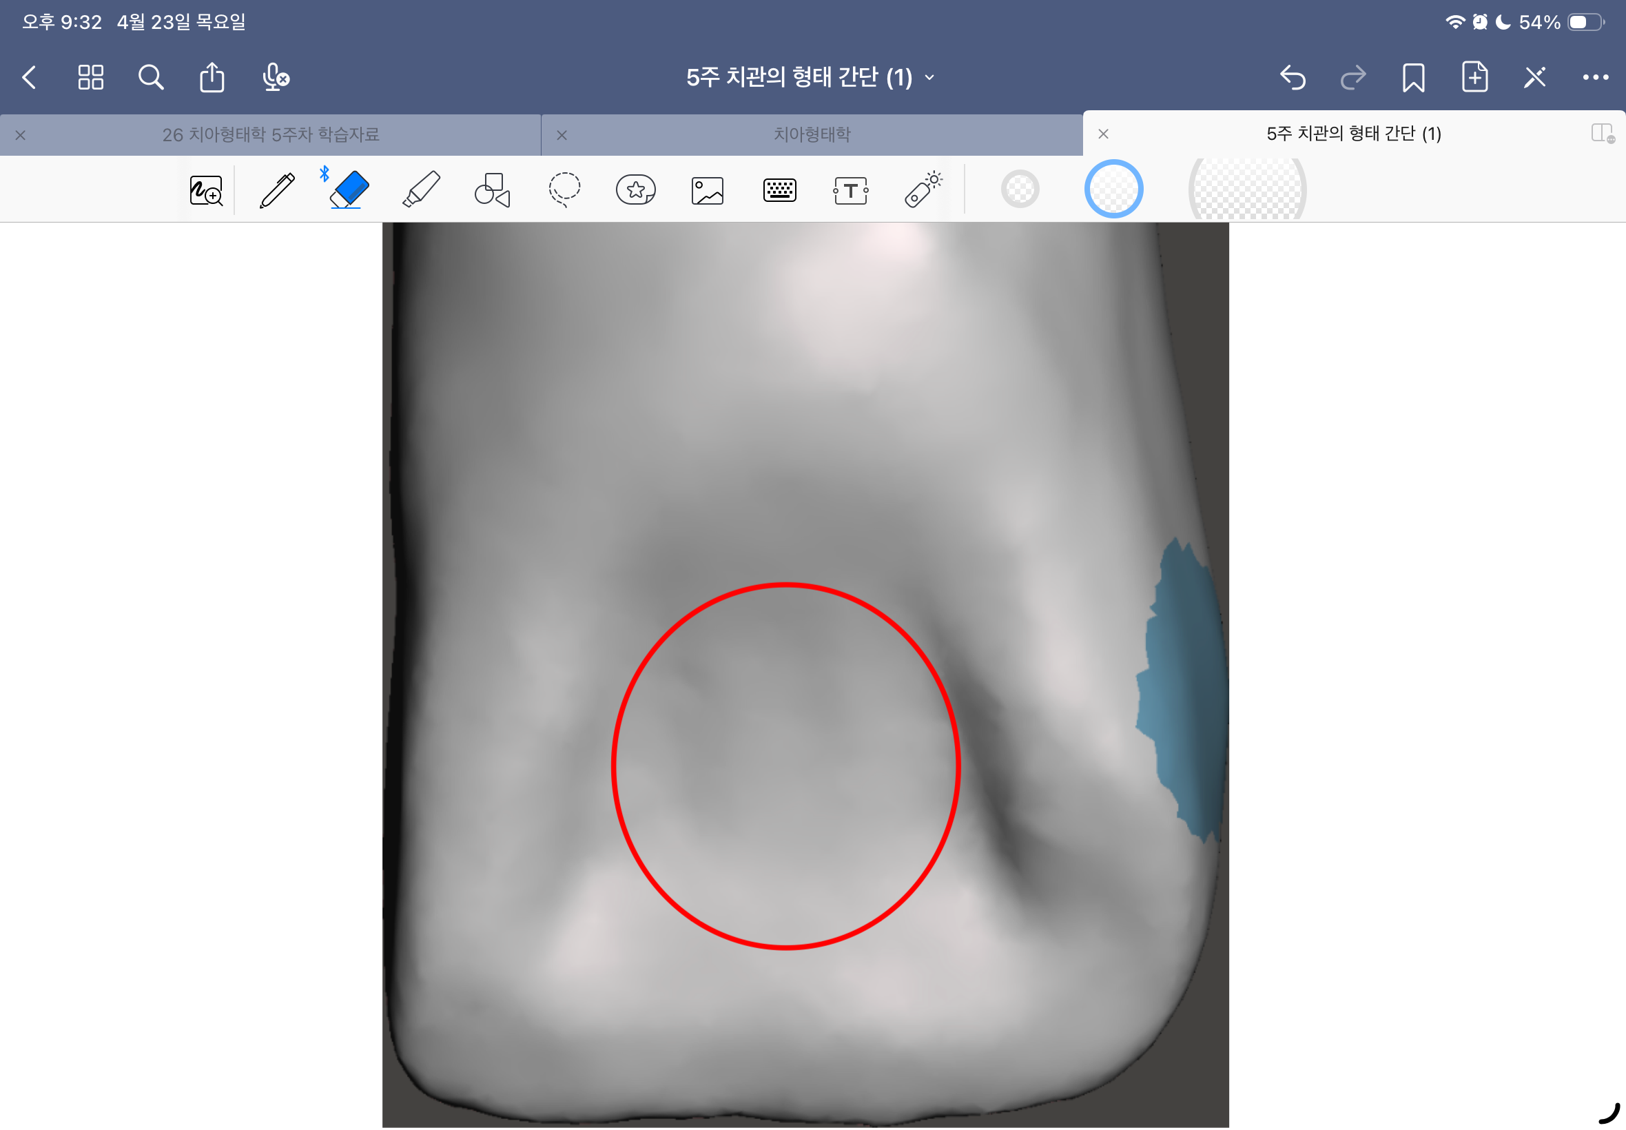
Task: Select the Lasso selection tool
Action: tap(564, 189)
